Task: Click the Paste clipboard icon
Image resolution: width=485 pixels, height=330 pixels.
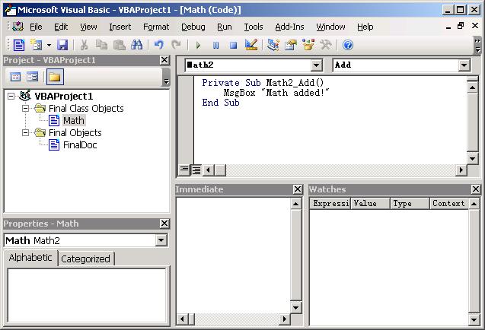Action: [119, 46]
